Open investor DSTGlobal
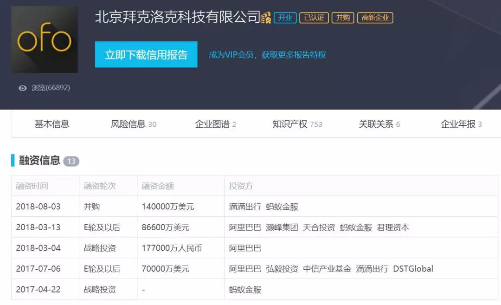This screenshot has height=305, width=501. coord(413,268)
